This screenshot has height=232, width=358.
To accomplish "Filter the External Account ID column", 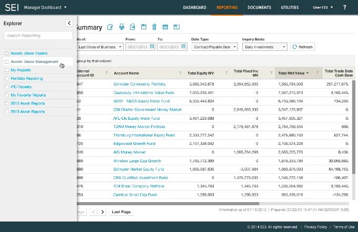I will pyautogui.click(x=107, y=73).
